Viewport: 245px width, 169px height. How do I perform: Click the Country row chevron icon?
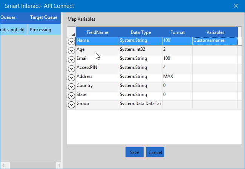click(71, 87)
